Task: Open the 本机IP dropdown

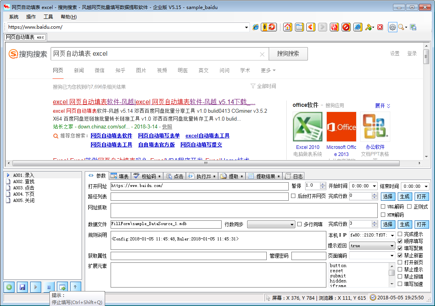Action: click(x=393, y=235)
